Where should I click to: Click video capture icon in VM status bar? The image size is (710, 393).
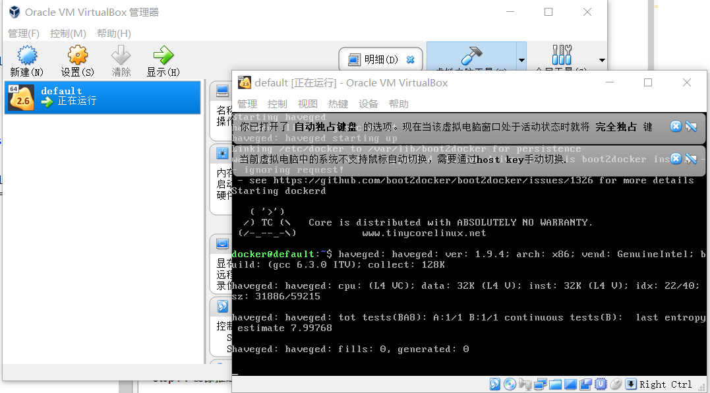[585, 384]
